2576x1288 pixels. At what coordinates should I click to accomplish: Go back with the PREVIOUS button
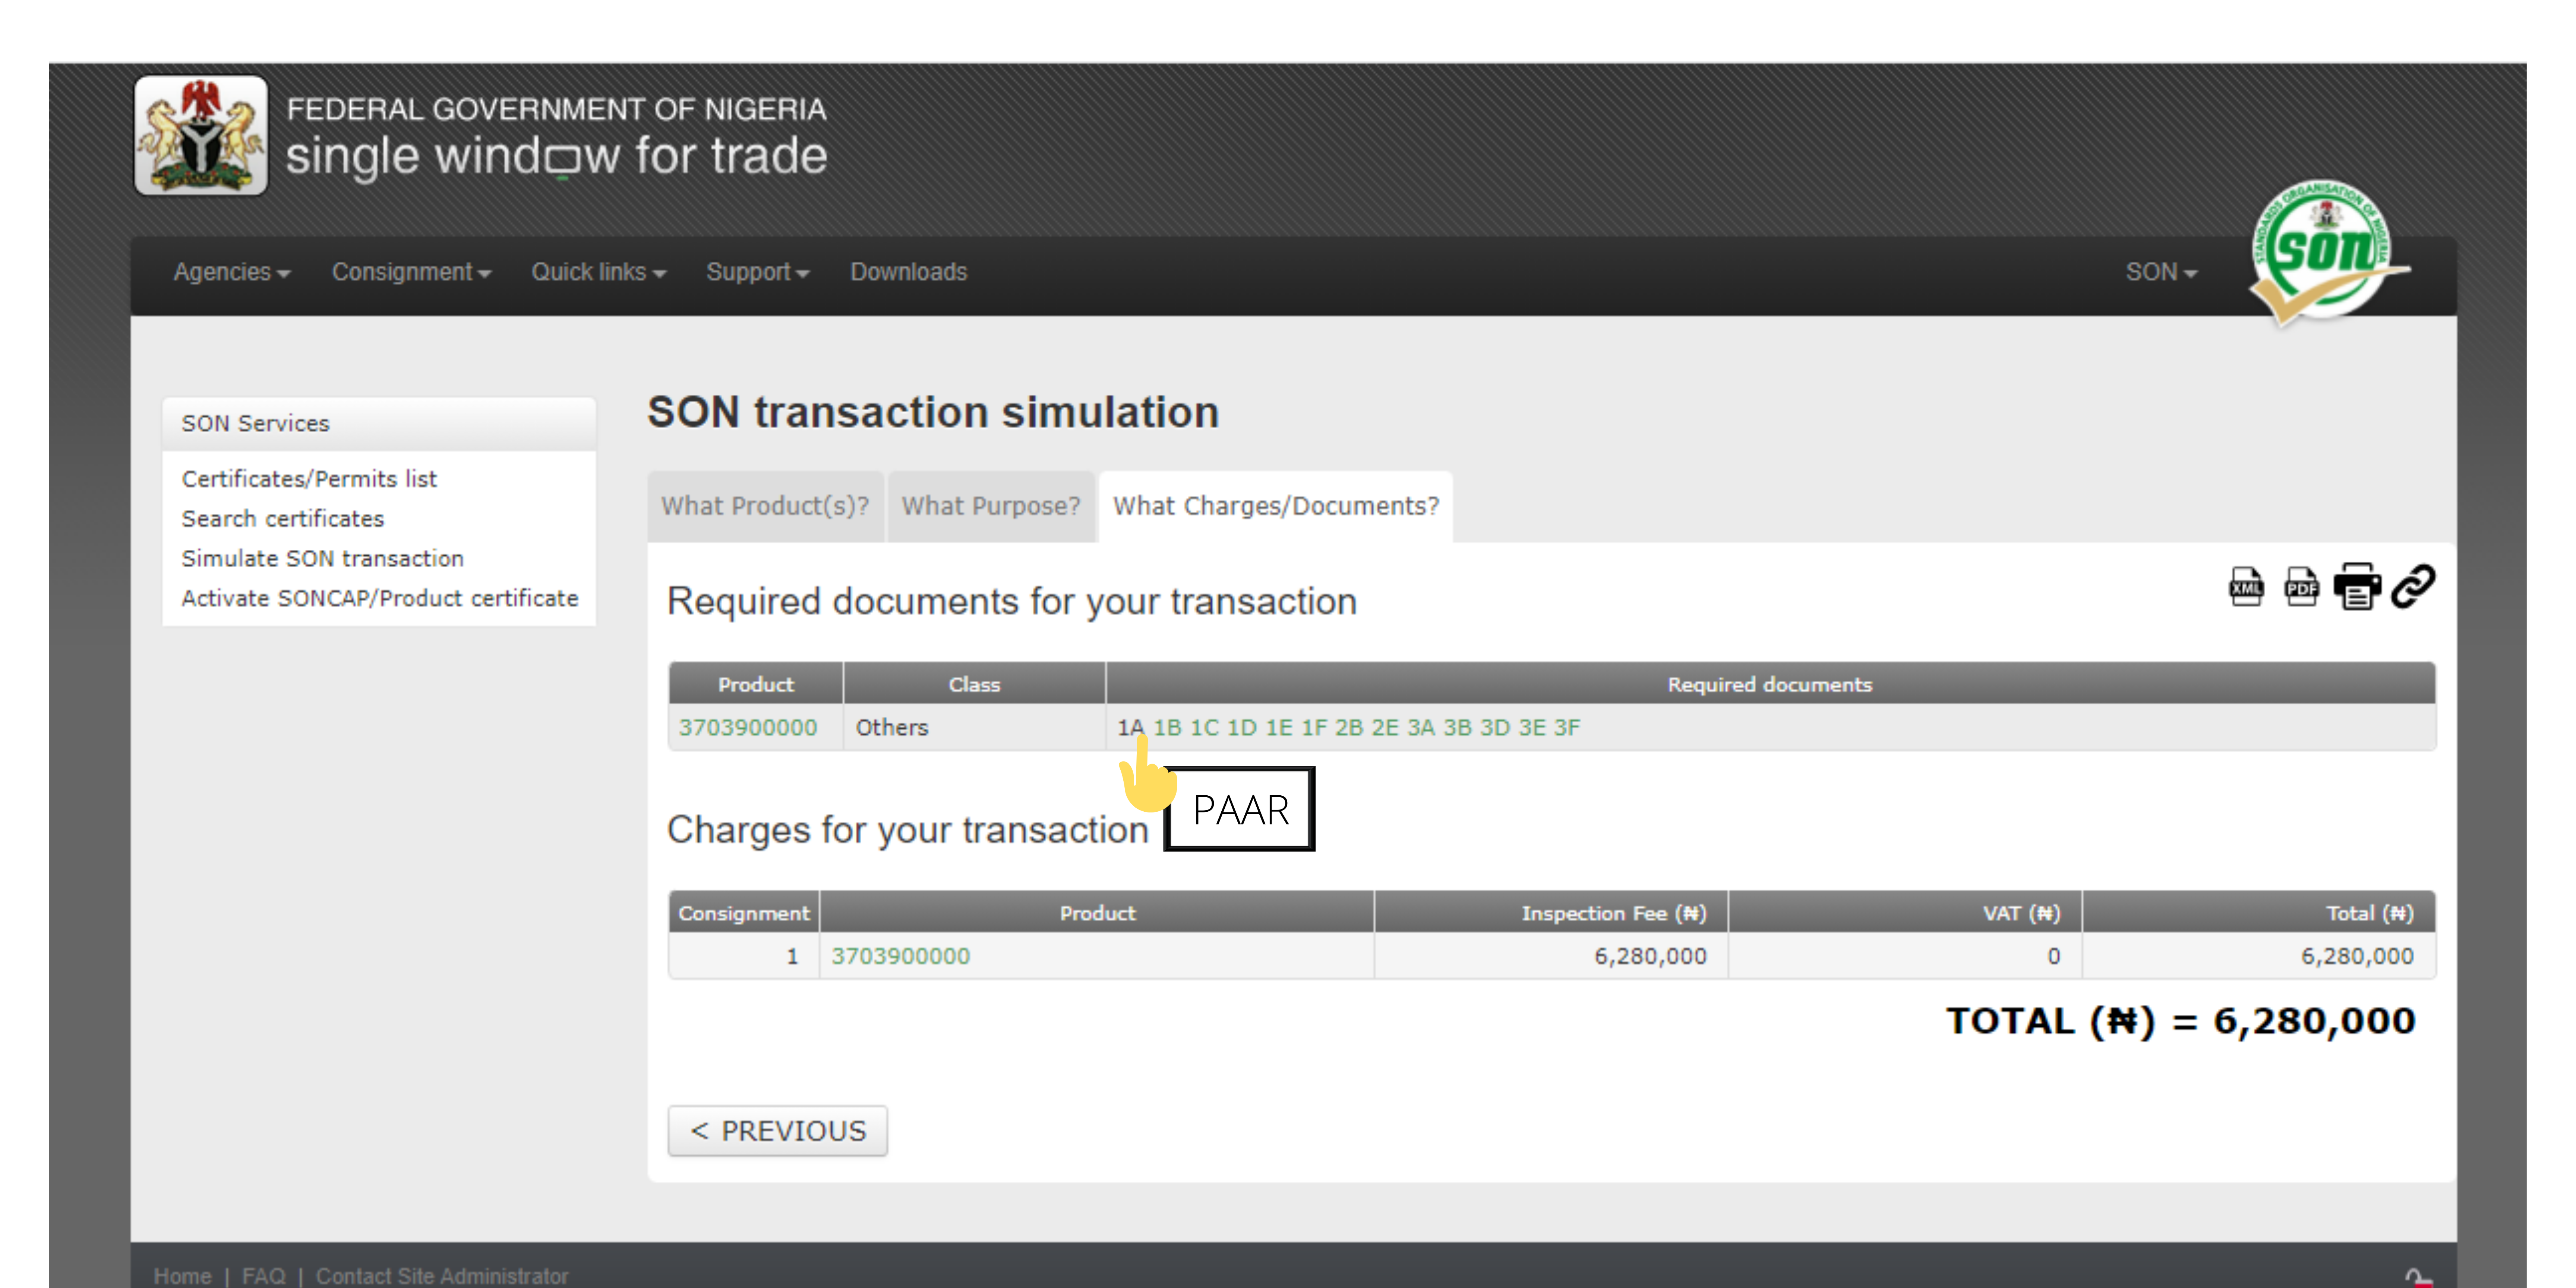(x=778, y=1131)
